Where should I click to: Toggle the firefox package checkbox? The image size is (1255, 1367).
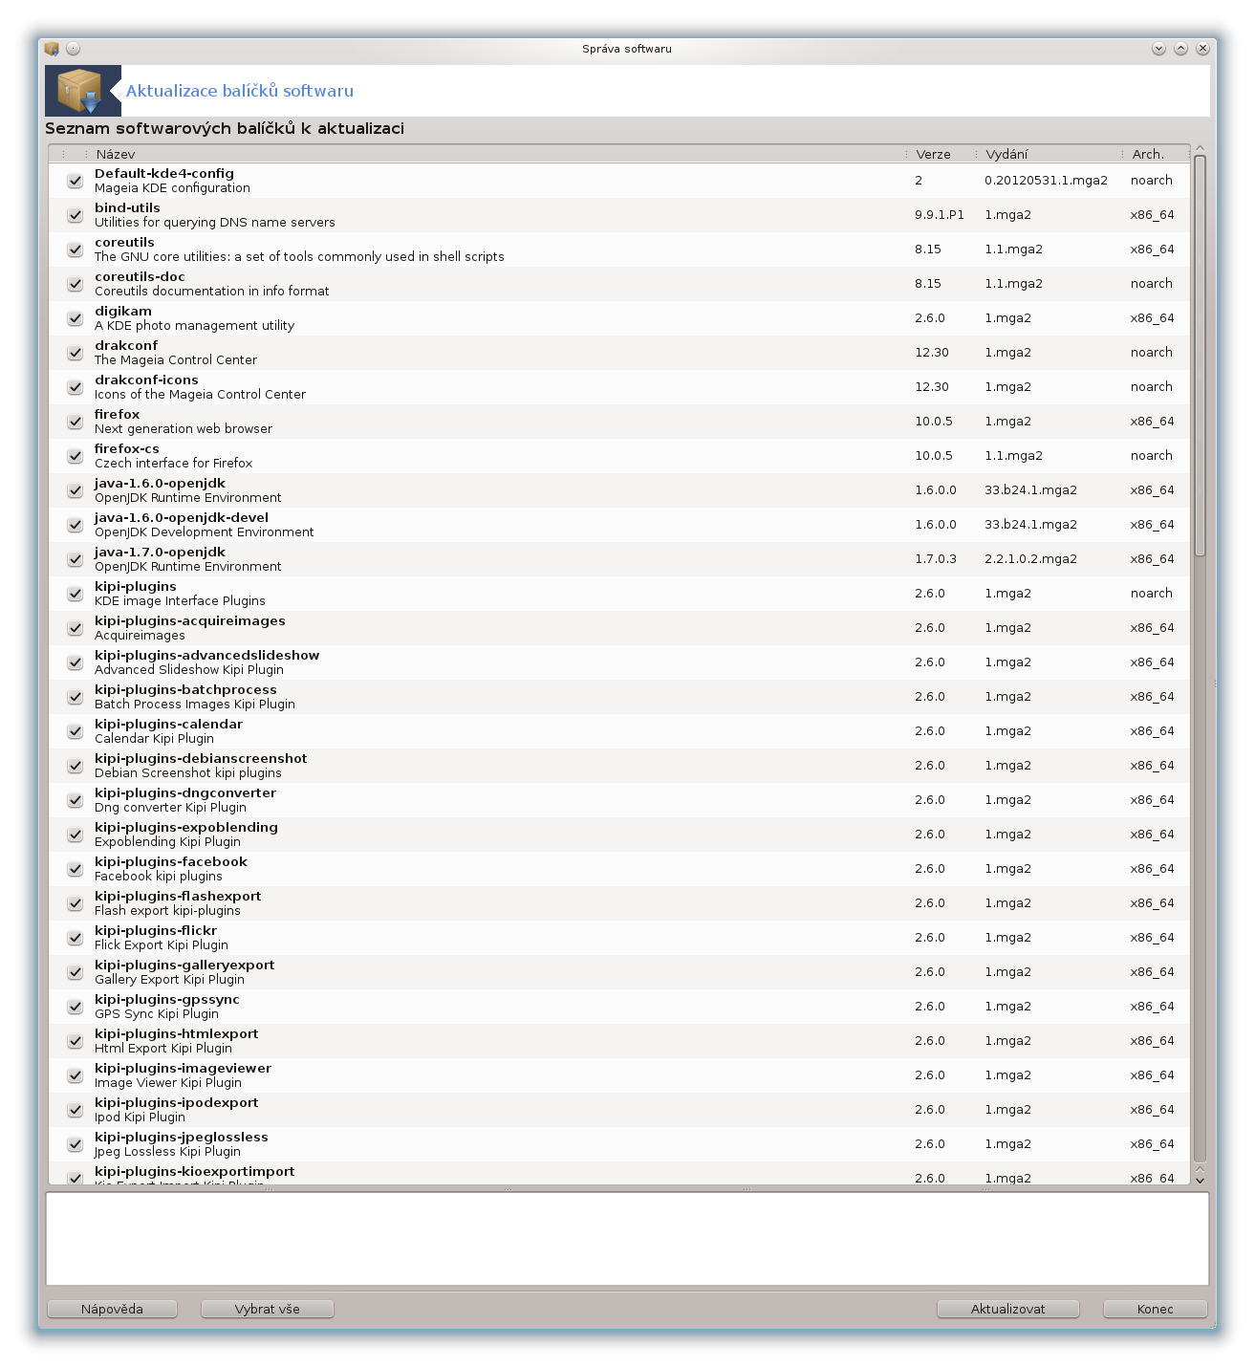tap(75, 422)
